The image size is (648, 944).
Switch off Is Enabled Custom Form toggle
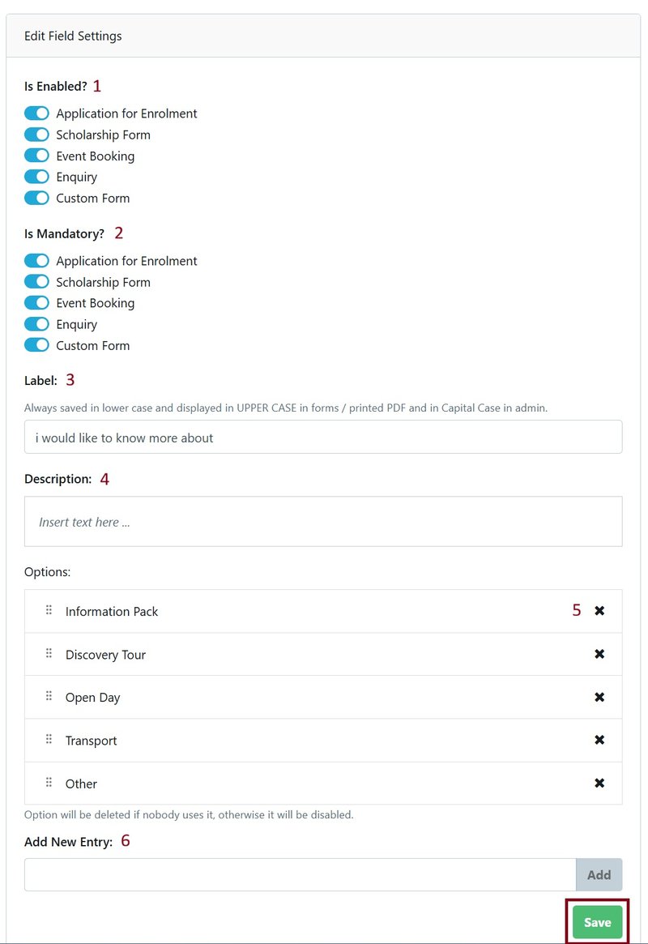coord(37,198)
